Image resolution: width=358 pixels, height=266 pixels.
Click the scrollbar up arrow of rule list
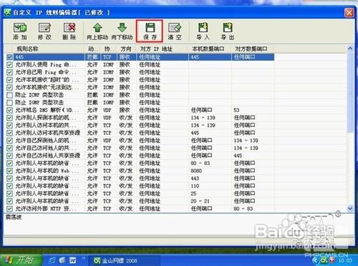(350, 49)
